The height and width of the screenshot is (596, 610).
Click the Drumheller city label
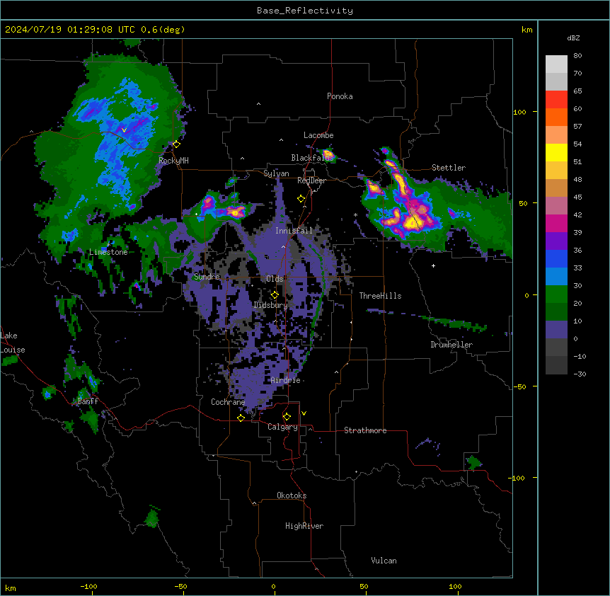pyautogui.click(x=451, y=345)
